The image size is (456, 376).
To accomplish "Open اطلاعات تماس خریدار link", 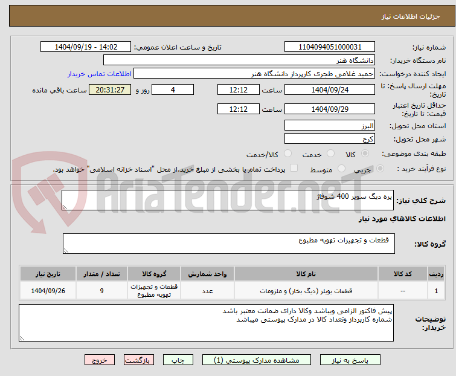I will tap(100, 74).
